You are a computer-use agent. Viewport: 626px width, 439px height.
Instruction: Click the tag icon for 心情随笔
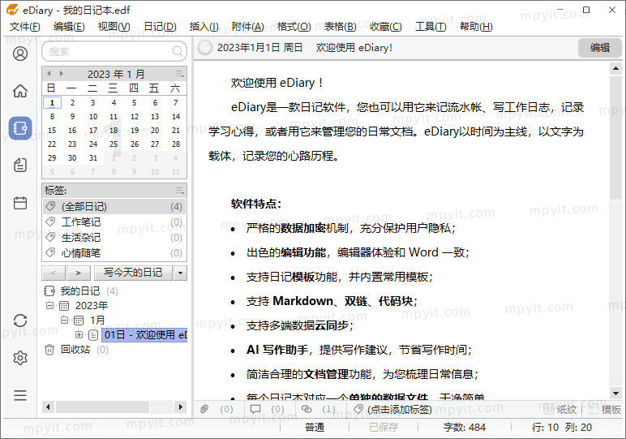click(x=50, y=253)
